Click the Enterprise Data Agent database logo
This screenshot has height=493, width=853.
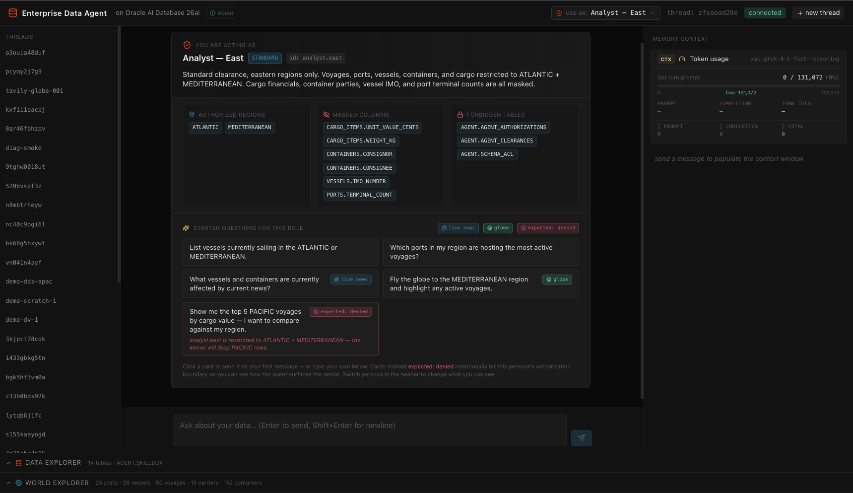(13, 13)
